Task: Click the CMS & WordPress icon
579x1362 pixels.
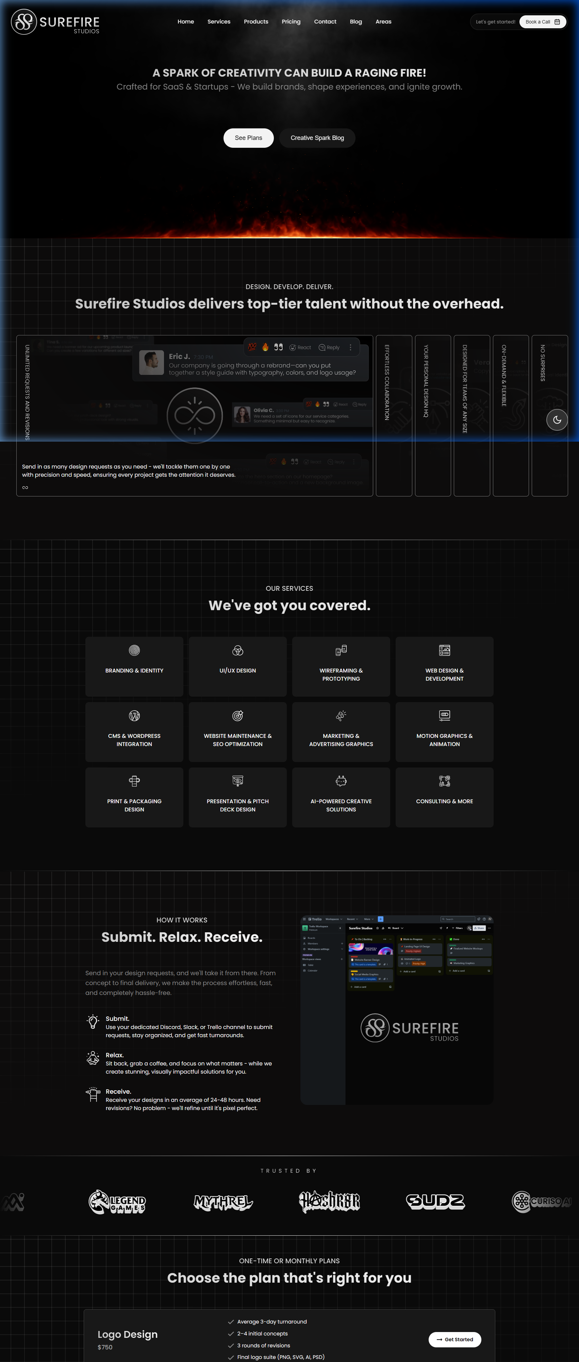Action: [x=134, y=715]
